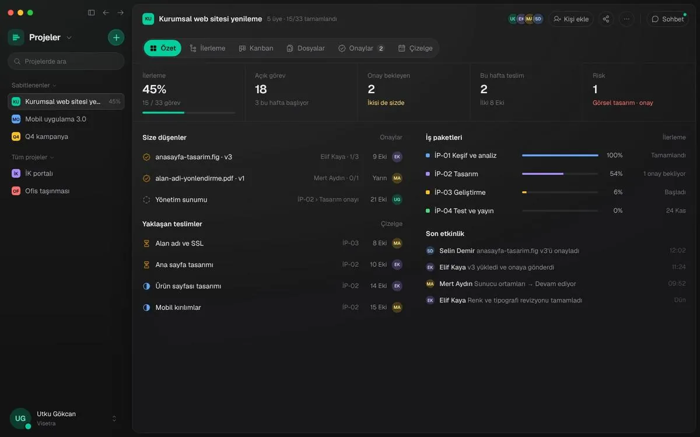Viewport: 700px width, 437px height.
Task: Open the Onaylar tab
Action: (x=361, y=48)
